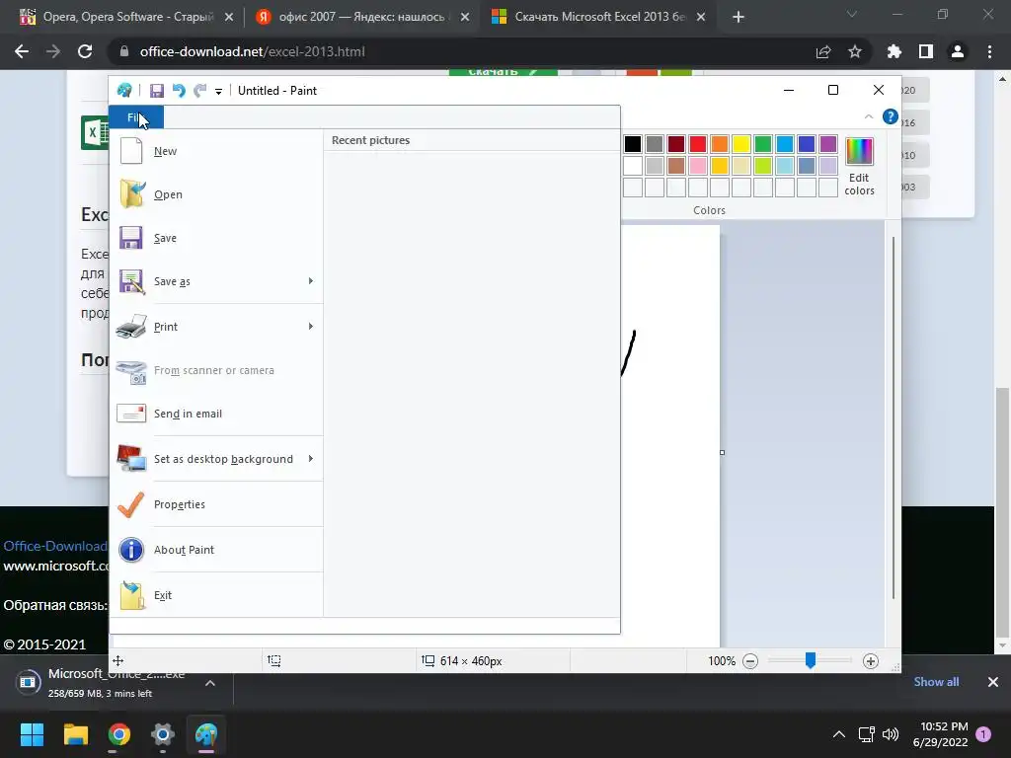
Task: Pick the yellow color swatch in top row
Action: point(740,144)
